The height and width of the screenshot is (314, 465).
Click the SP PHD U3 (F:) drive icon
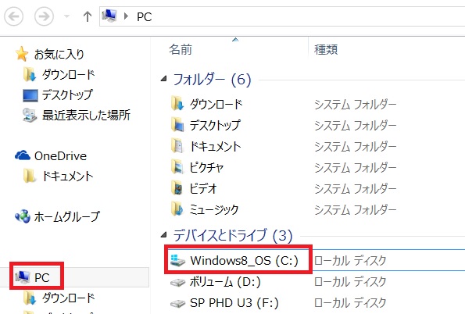click(x=177, y=304)
